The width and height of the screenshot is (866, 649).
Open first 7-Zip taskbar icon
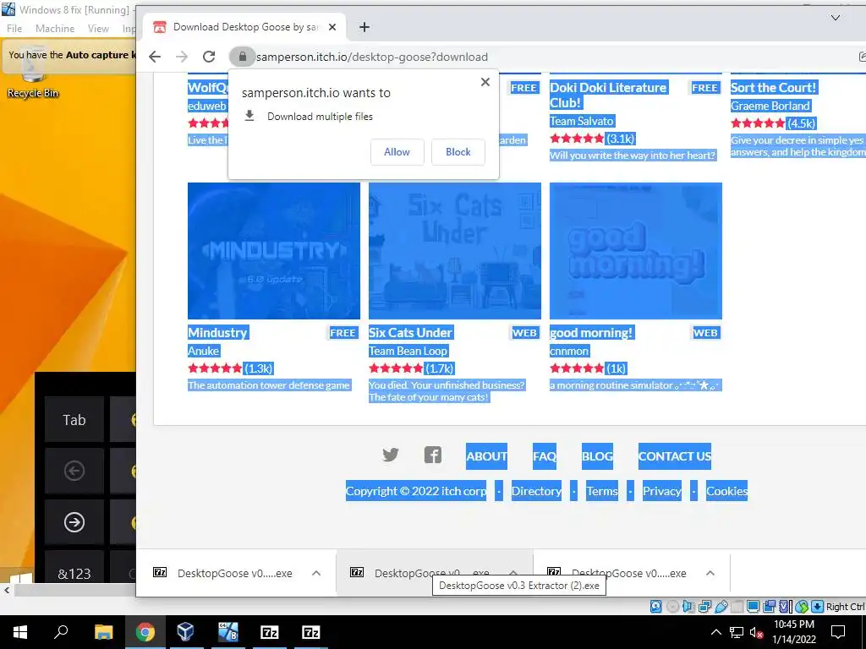[x=269, y=632]
